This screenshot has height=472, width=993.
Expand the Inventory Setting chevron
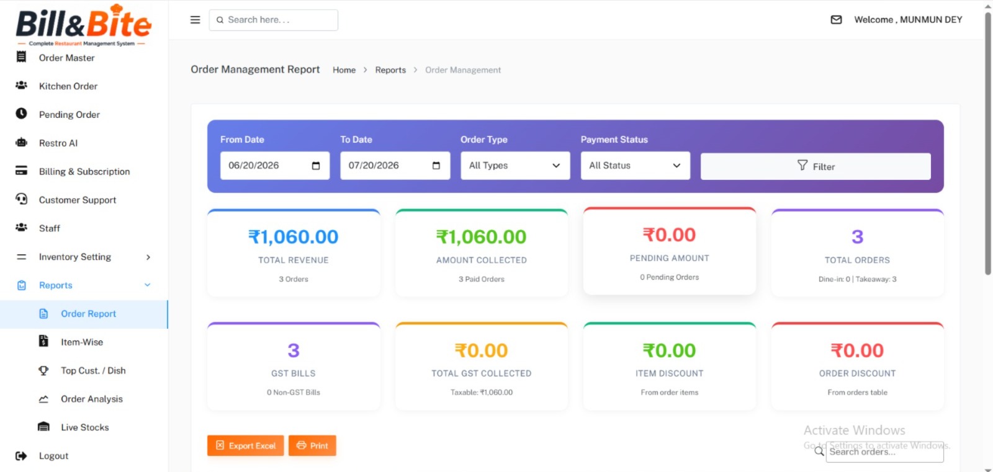click(148, 257)
